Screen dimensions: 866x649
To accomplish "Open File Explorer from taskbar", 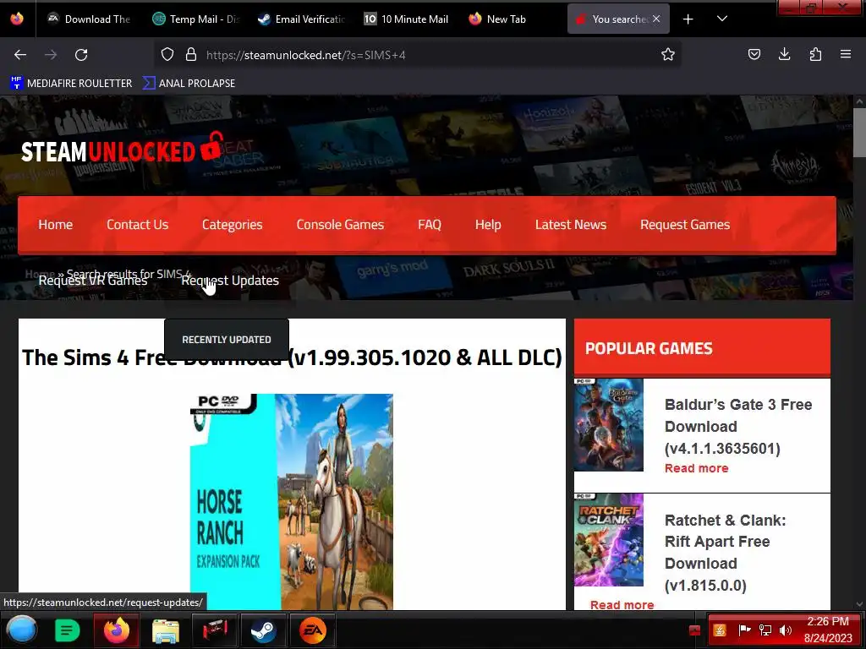I will point(165,630).
